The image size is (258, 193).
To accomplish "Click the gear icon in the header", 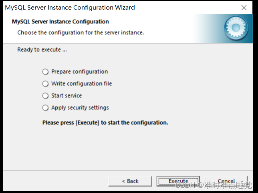I will (235, 28).
